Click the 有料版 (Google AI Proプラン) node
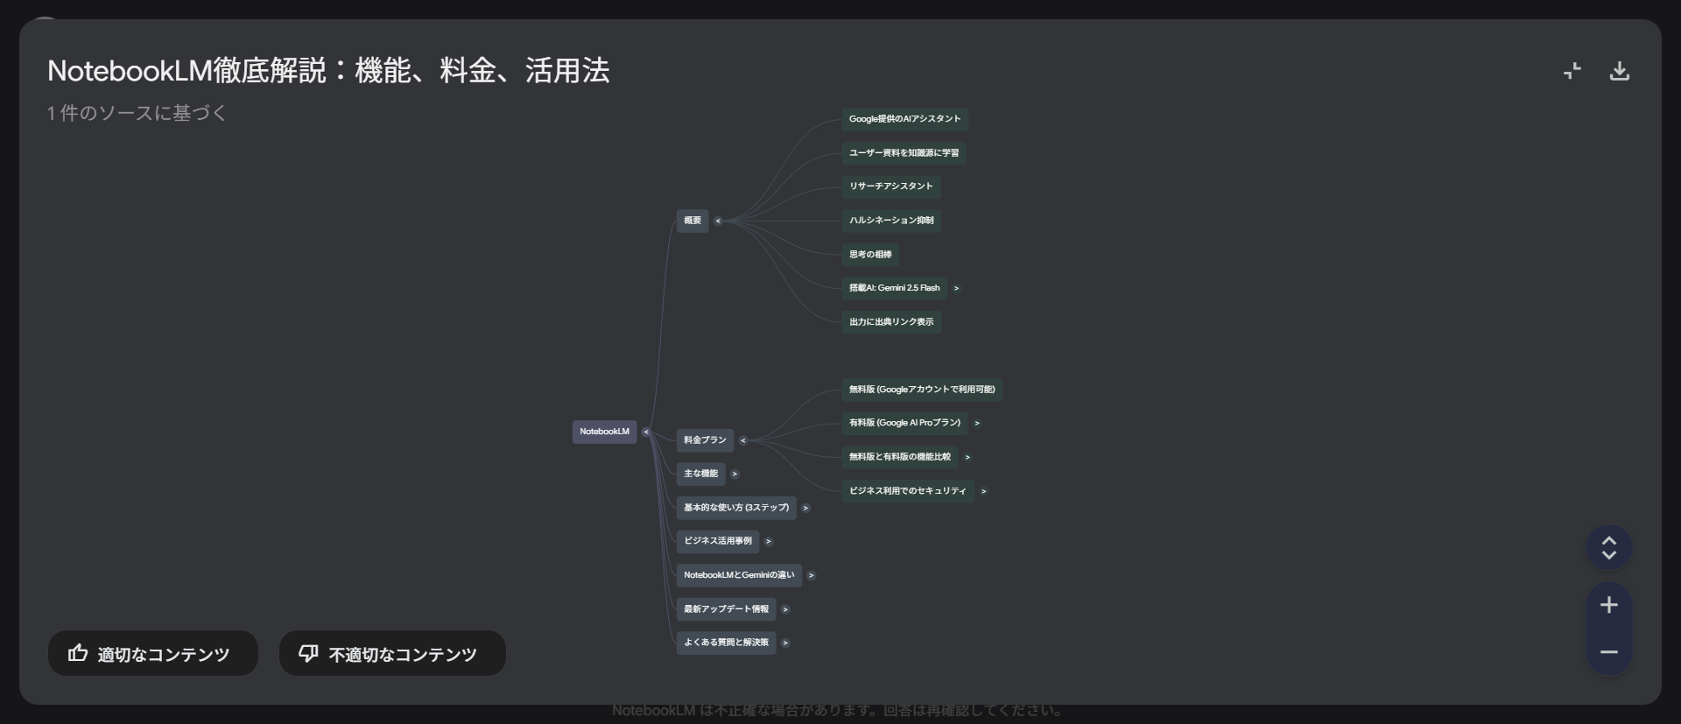The width and height of the screenshot is (1681, 724). pyautogui.click(x=904, y=423)
